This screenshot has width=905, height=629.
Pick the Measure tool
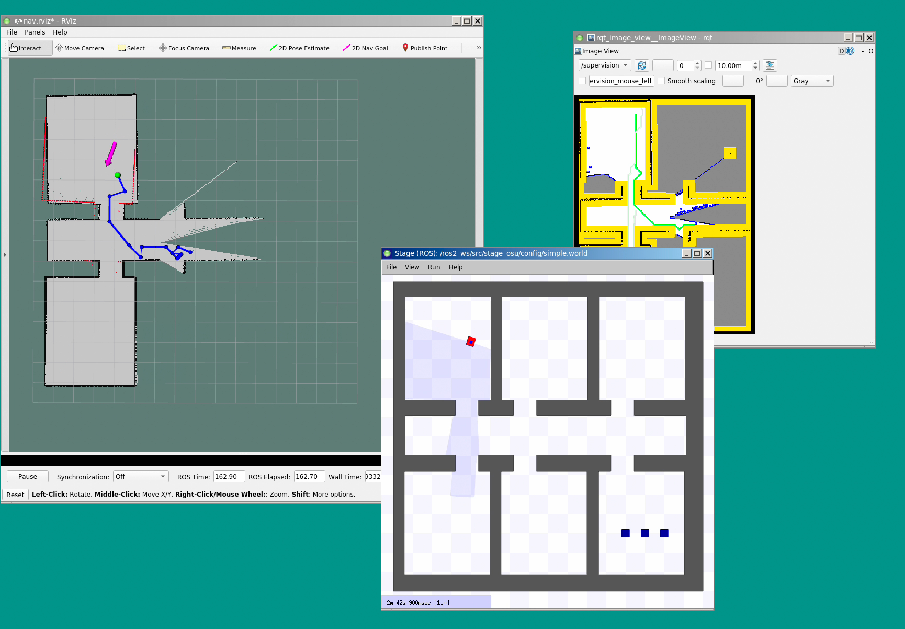click(239, 48)
